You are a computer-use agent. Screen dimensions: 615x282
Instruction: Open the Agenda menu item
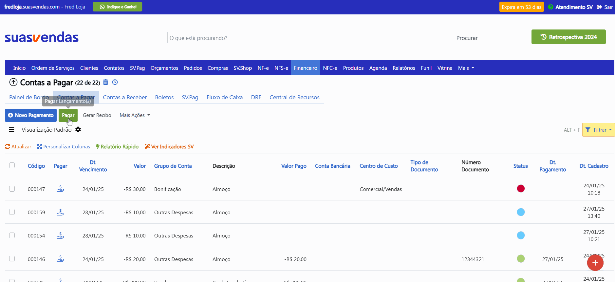378,68
